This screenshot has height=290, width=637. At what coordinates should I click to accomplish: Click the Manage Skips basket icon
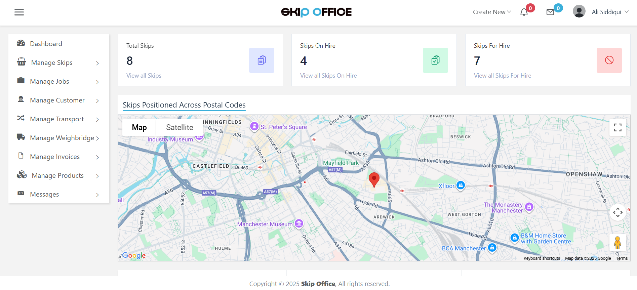click(x=22, y=62)
